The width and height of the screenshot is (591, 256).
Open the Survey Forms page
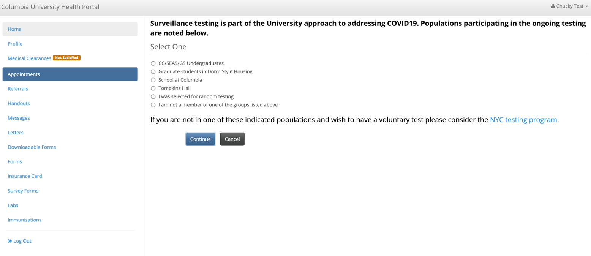click(23, 190)
